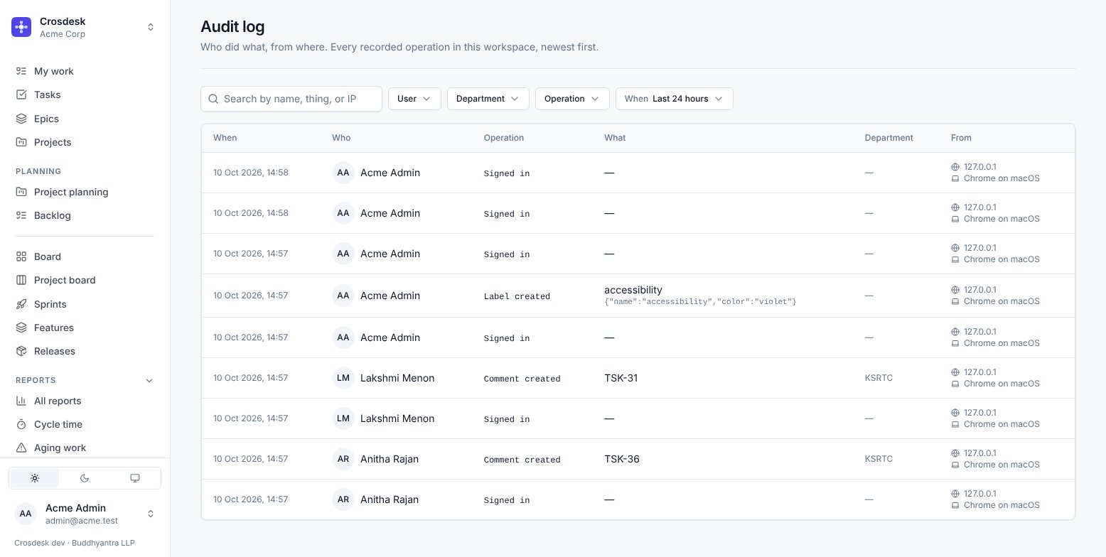This screenshot has height=557, width=1106.
Task: Collapse the Reports section
Action: click(x=149, y=380)
